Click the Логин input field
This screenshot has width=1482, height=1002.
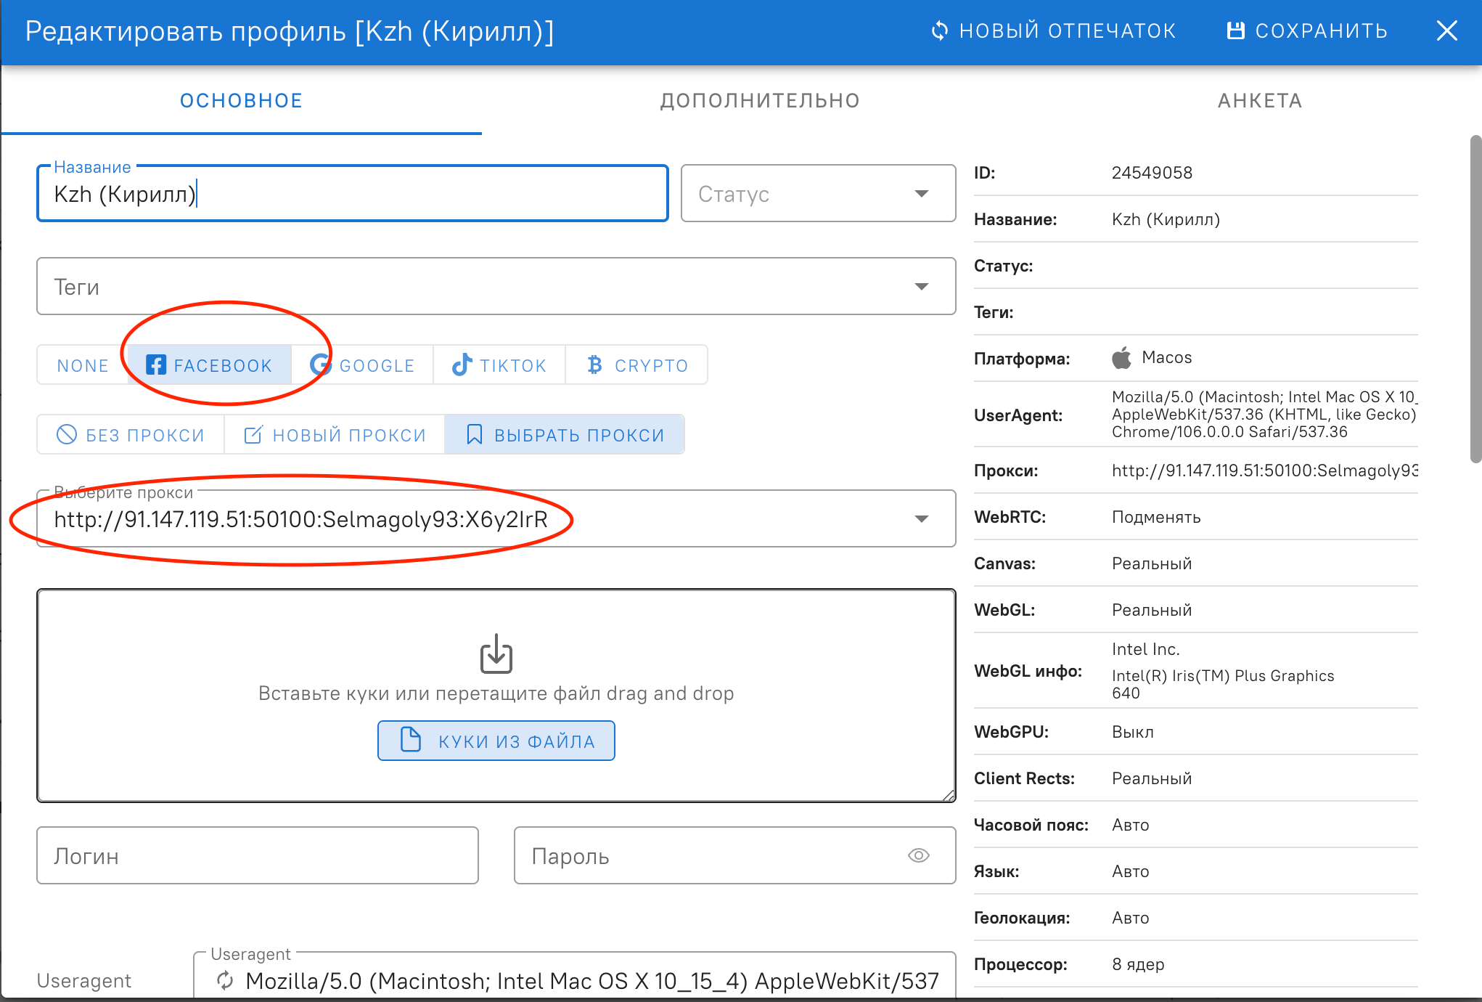[x=258, y=855]
